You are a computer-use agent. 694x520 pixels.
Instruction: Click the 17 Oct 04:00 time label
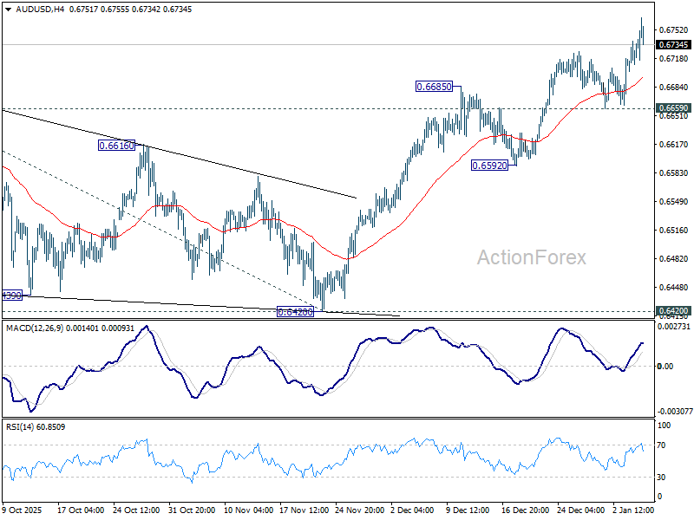click(81, 510)
